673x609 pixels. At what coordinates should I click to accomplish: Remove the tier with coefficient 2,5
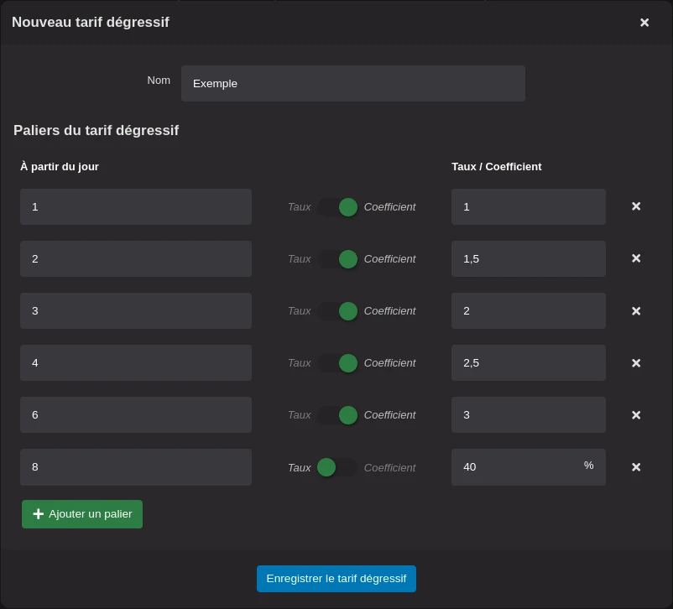(x=636, y=362)
